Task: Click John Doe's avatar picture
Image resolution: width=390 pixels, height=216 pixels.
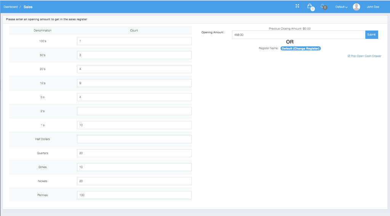Action: [x=356, y=7]
